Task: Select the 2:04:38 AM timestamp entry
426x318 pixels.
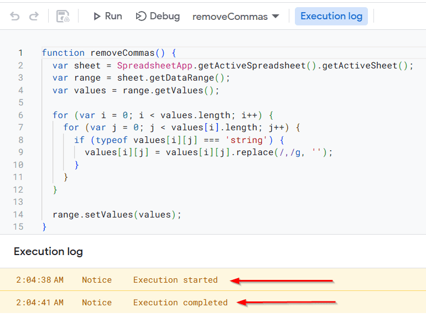Action: [40, 280]
